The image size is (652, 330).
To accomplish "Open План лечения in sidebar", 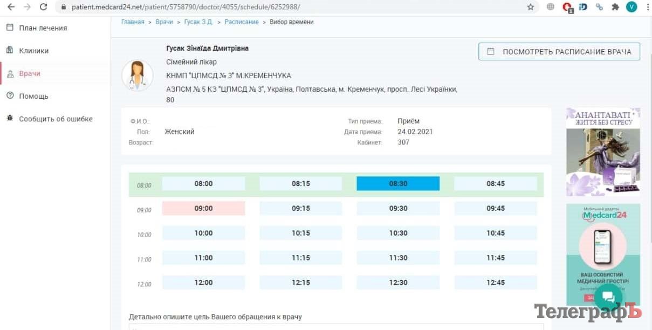I will pos(43,28).
